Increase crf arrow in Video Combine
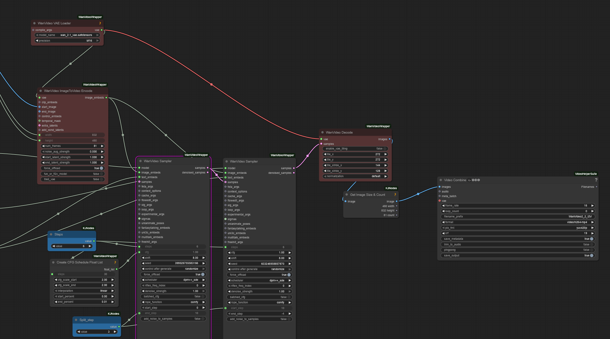 tap(592, 233)
